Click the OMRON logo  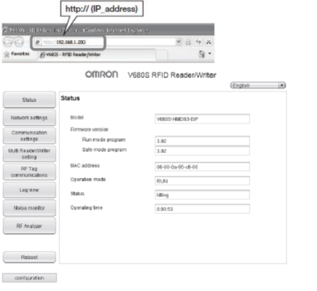tap(101, 74)
